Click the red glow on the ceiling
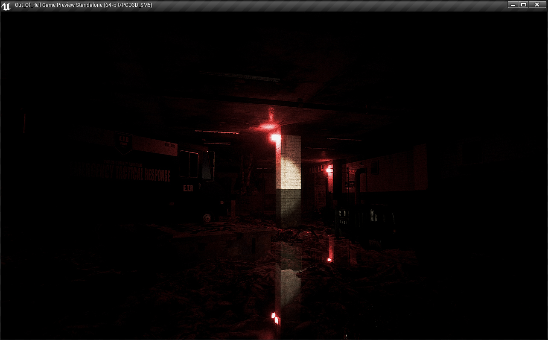Screen dimensions: 548x340 (268, 126)
